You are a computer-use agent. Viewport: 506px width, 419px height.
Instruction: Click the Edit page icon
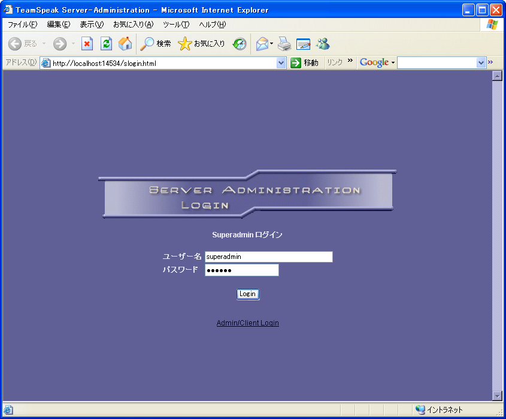tap(304, 44)
